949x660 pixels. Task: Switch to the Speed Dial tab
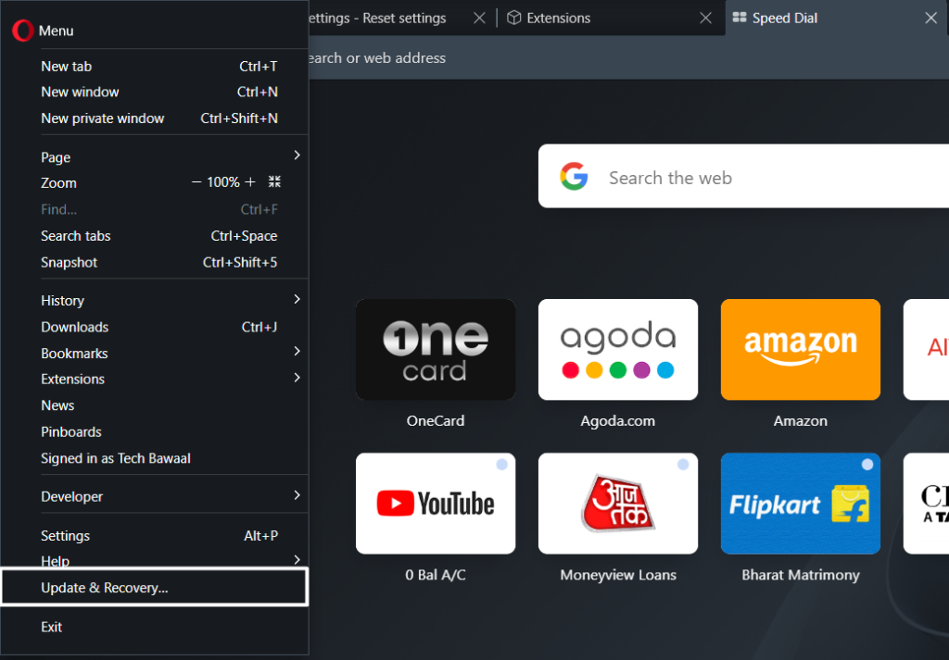(x=837, y=19)
